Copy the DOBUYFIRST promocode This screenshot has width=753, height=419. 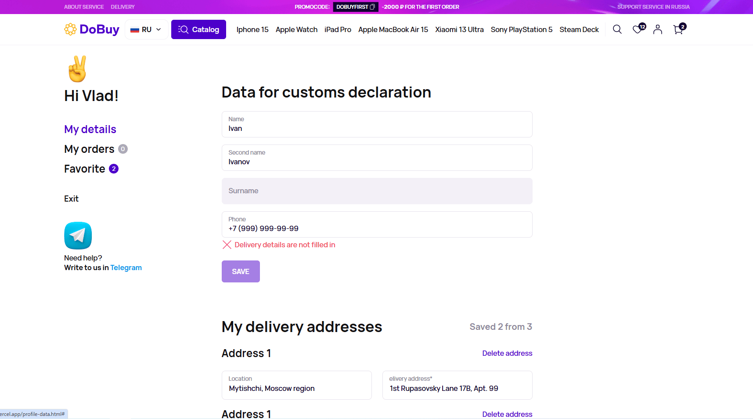coord(372,7)
